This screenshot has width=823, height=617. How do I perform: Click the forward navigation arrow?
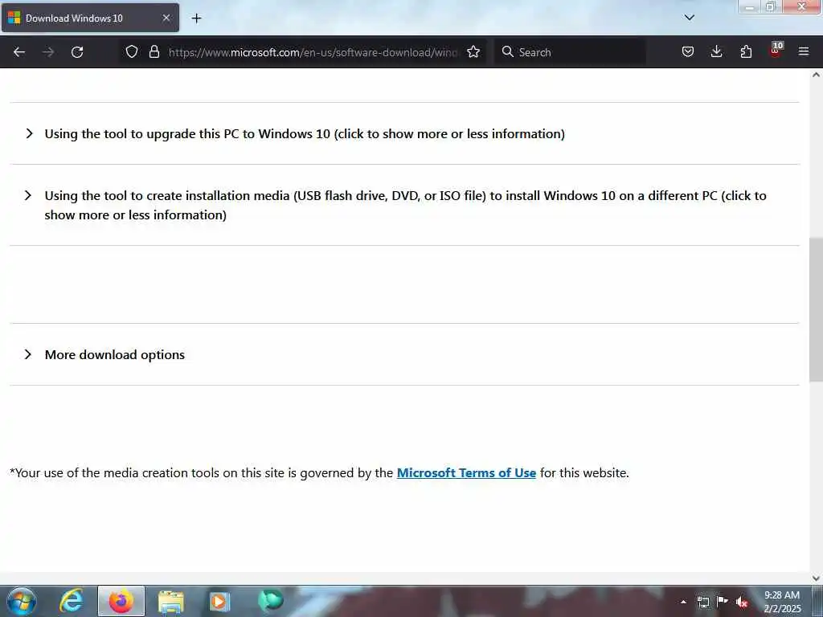pos(48,52)
